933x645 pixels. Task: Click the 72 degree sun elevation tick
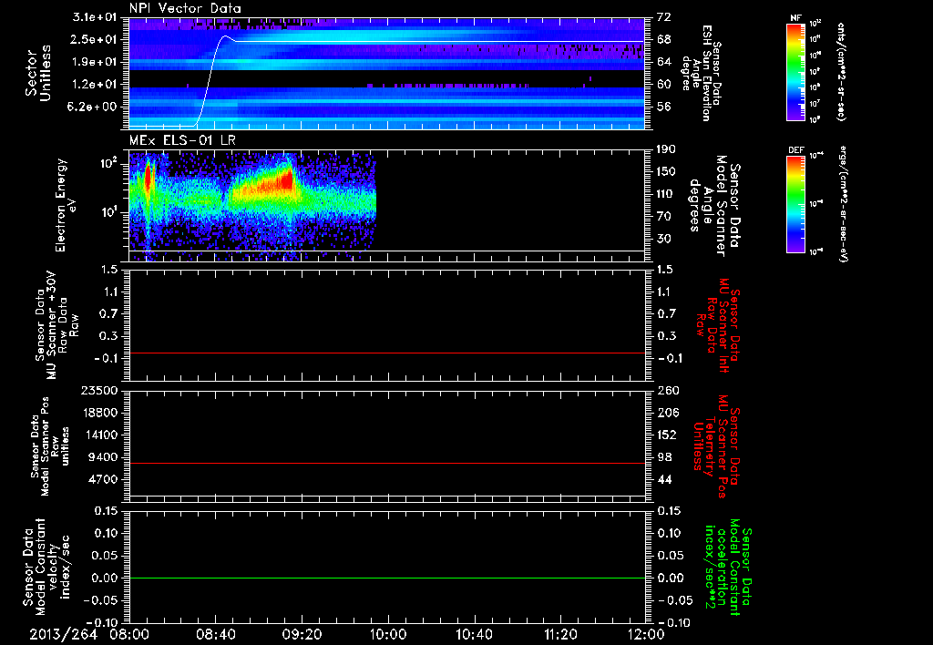click(x=664, y=17)
